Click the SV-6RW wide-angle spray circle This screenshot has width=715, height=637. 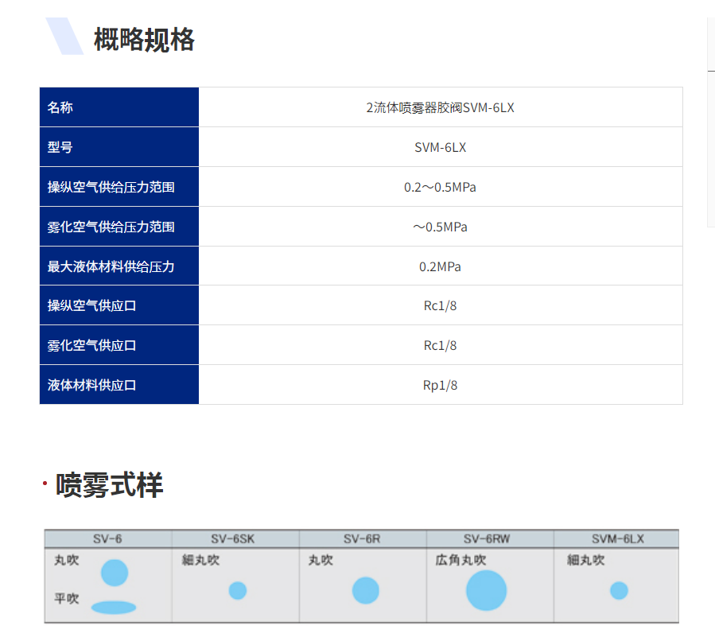pos(486,591)
